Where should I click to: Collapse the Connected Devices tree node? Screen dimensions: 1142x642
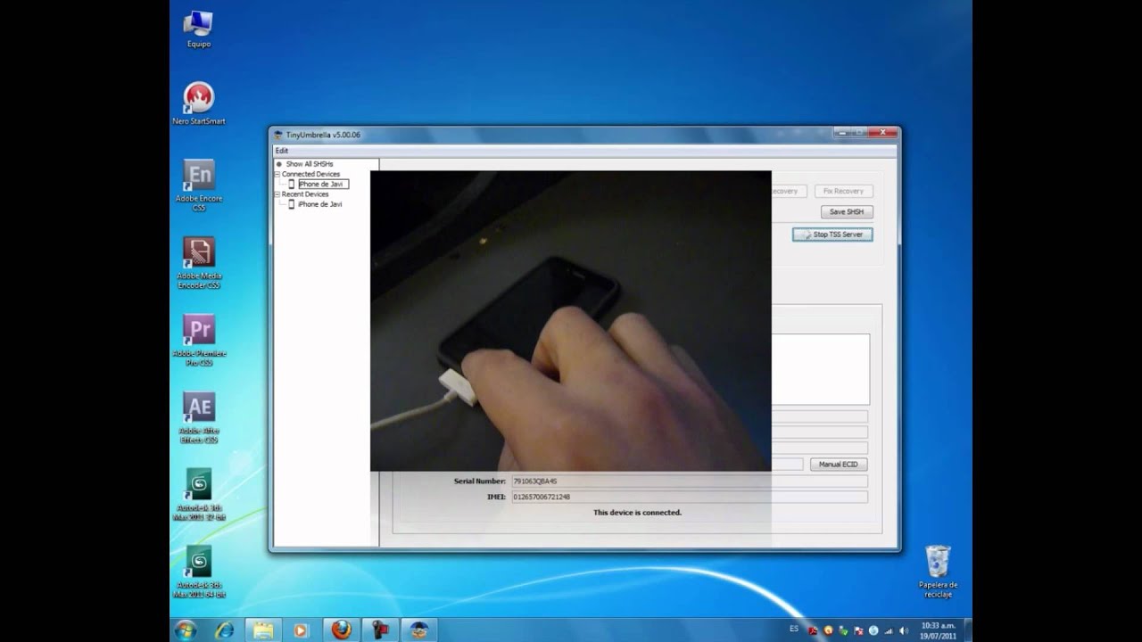(277, 174)
